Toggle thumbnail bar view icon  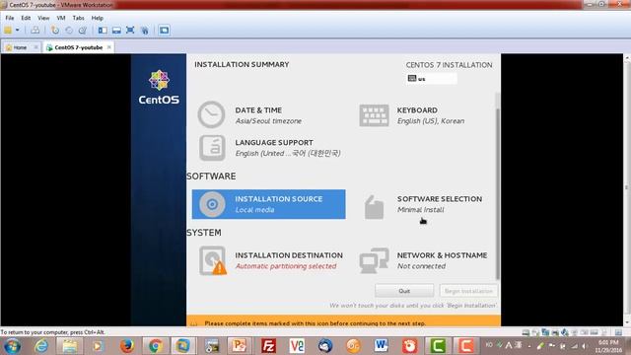pos(116,31)
